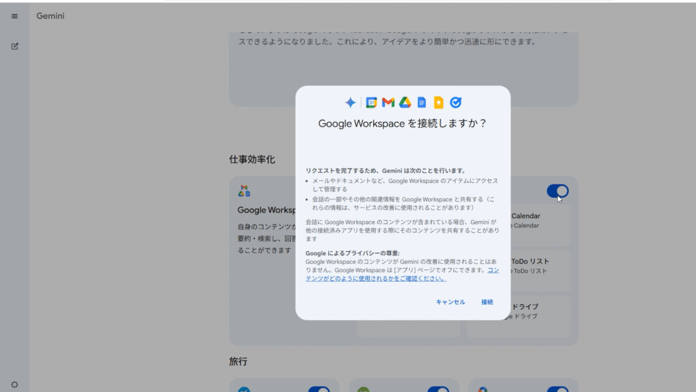Viewport: 696px width, 392px height.
Task: Toggle the first travel app switch
Action: (318, 391)
